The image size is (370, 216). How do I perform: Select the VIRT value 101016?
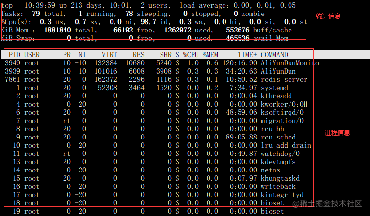point(106,71)
